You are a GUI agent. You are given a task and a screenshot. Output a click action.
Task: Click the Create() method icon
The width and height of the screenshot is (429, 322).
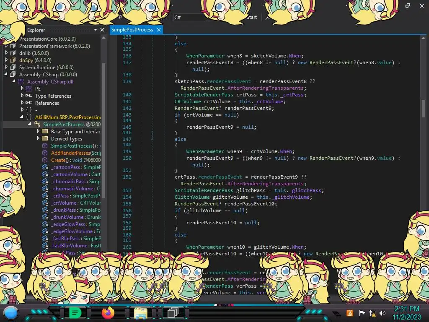click(x=45, y=160)
